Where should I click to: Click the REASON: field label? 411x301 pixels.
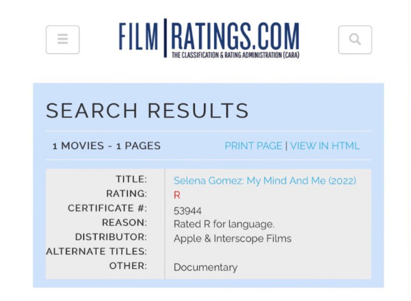click(124, 222)
